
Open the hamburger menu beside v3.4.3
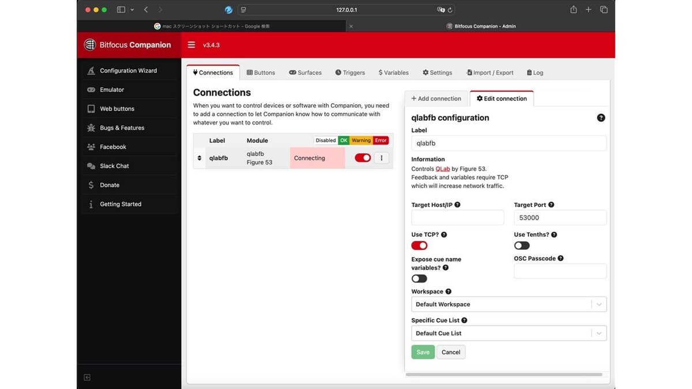pos(191,45)
